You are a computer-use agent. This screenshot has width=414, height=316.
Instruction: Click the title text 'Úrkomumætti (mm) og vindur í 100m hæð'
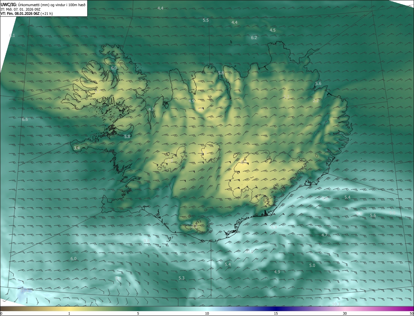click(52, 5)
